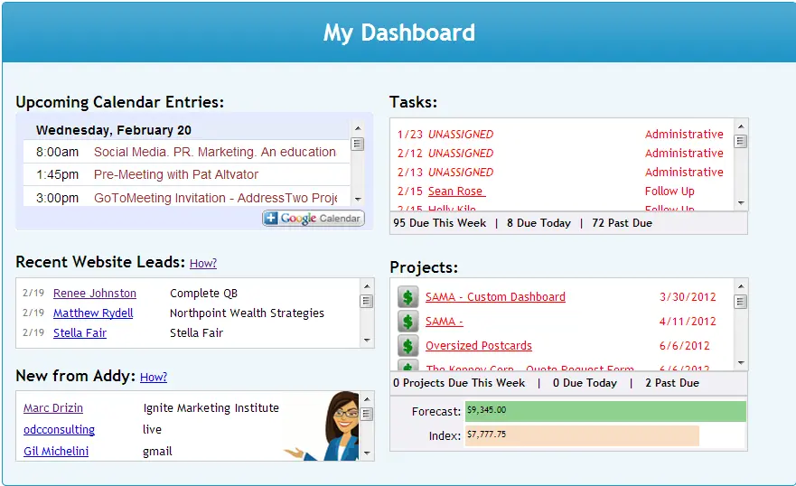Screen dimensions: 796x486
Task: Click 8 Due Today task filter
Action: click(x=538, y=223)
